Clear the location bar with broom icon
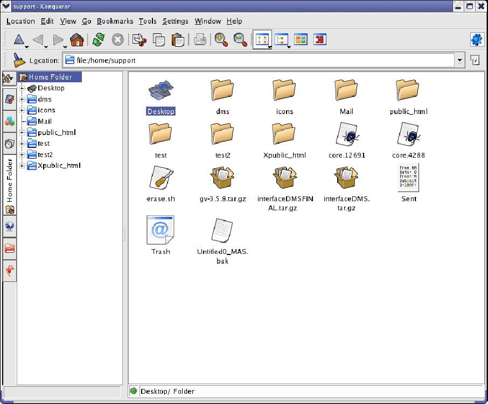 [x=19, y=60]
